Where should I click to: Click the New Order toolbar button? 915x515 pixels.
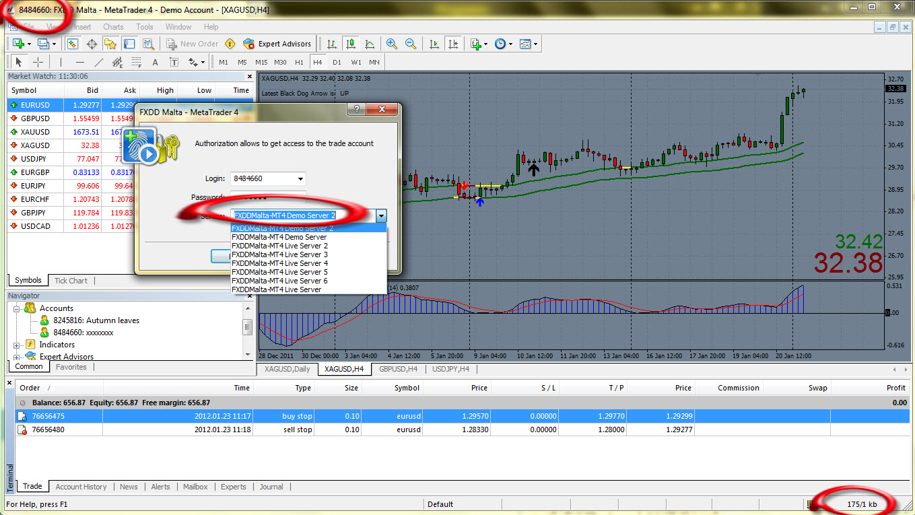click(192, 44)
